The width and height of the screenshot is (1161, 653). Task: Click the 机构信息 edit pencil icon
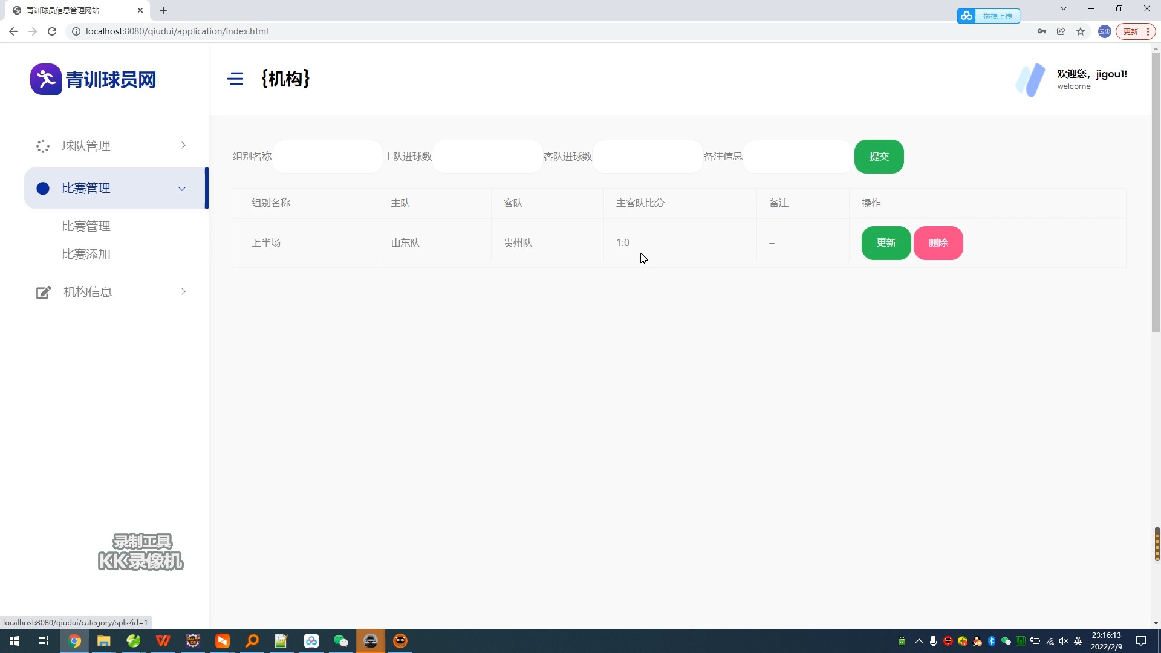pos(43,293)
